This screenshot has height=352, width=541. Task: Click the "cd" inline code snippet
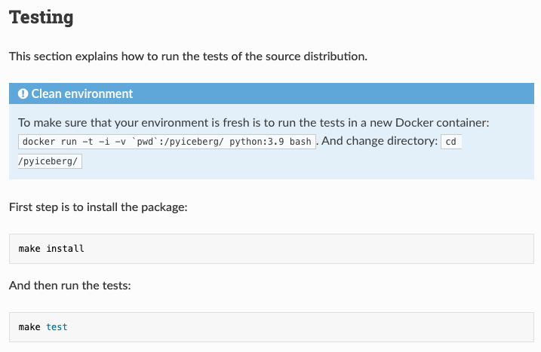(450, 142)
